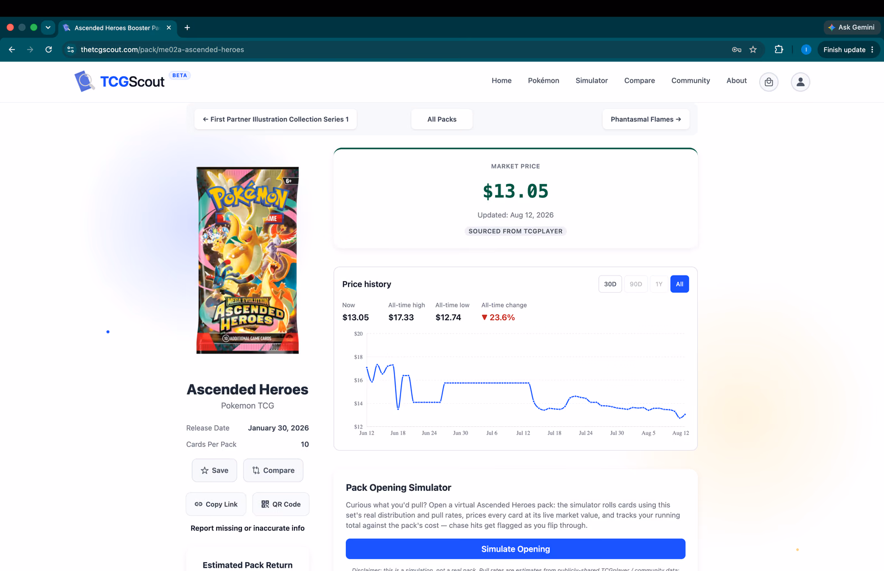Screen dimensions: 884x571
Task: Click the BETA badge next to logo
Action: 180,76
